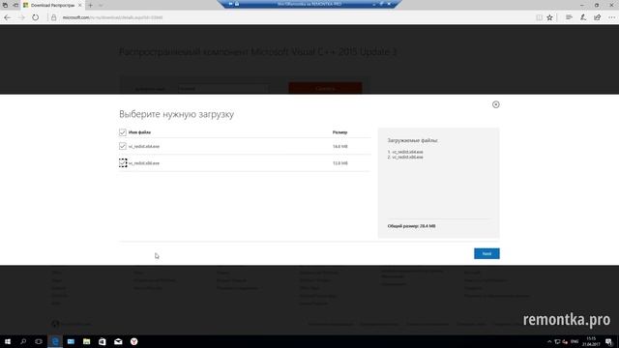Open reading view icon in address bar

[539, 17]
